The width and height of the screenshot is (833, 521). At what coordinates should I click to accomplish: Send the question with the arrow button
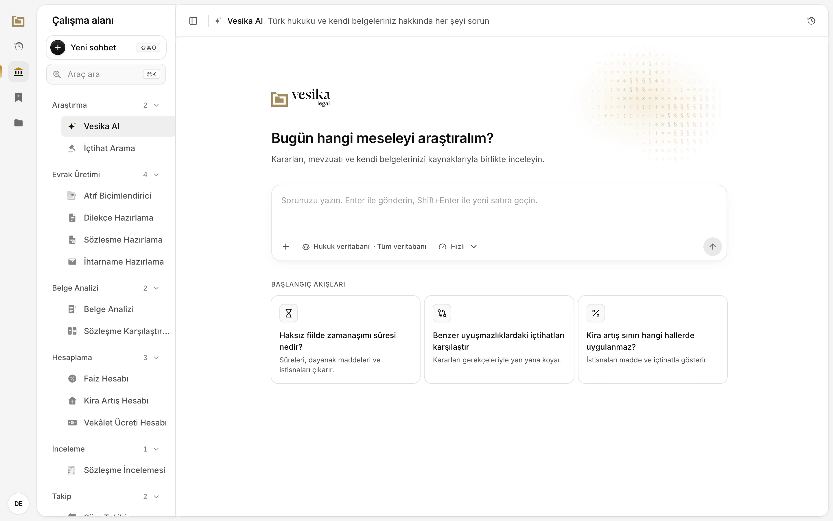712,247
